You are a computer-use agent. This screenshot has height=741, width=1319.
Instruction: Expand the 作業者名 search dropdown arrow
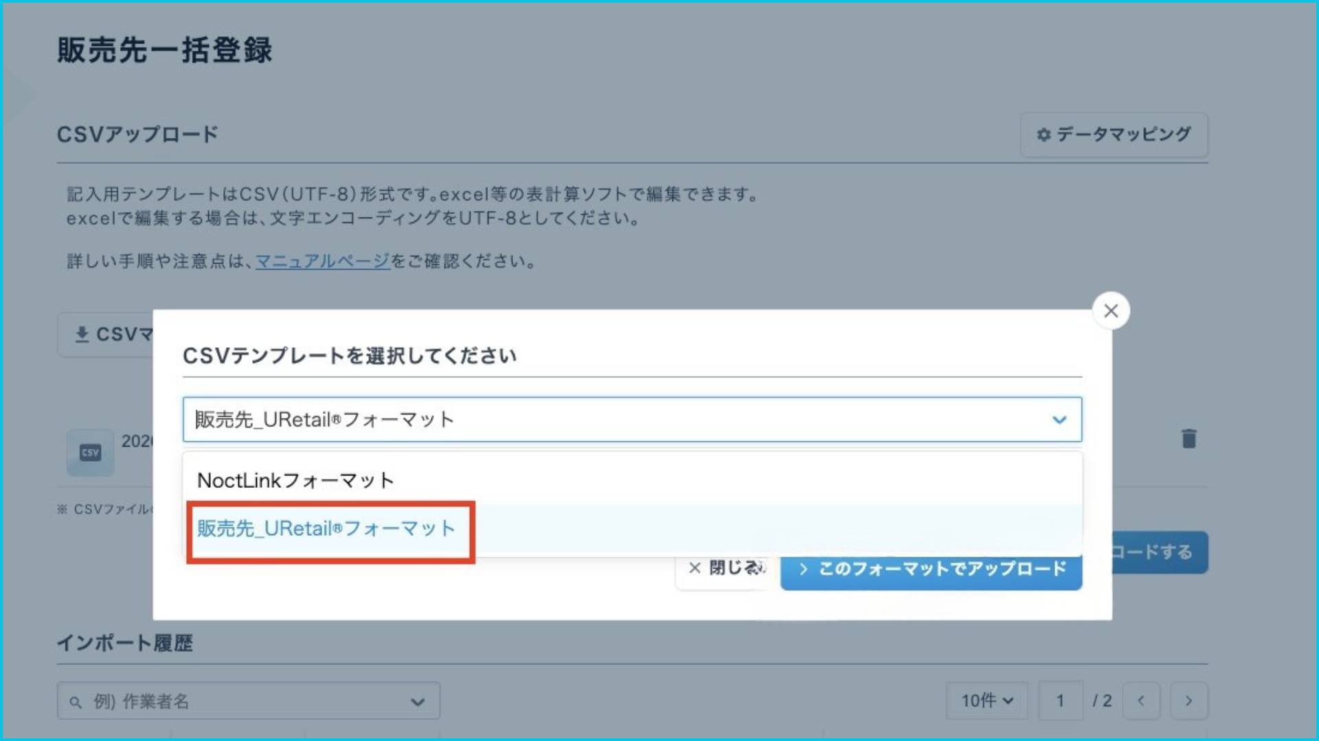417,702
